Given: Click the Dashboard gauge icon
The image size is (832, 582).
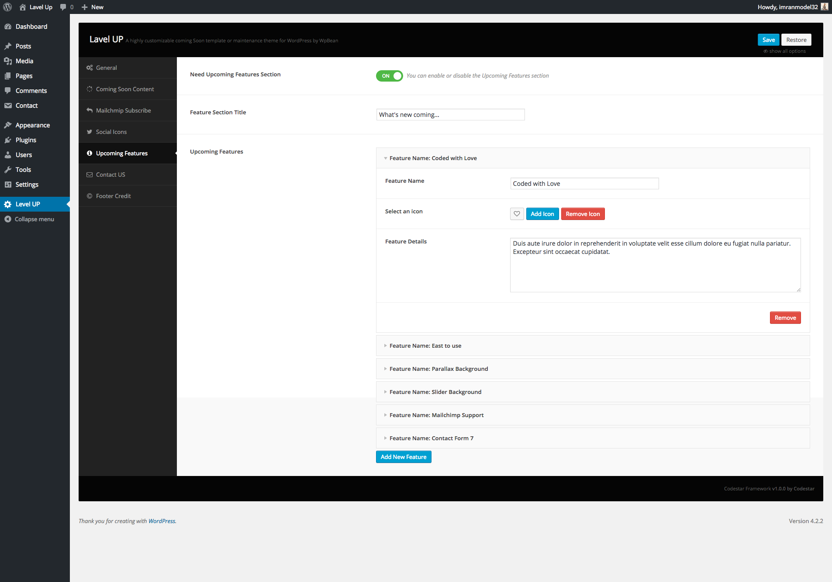Looking at the screenshot, I should (x=8, y=27).
